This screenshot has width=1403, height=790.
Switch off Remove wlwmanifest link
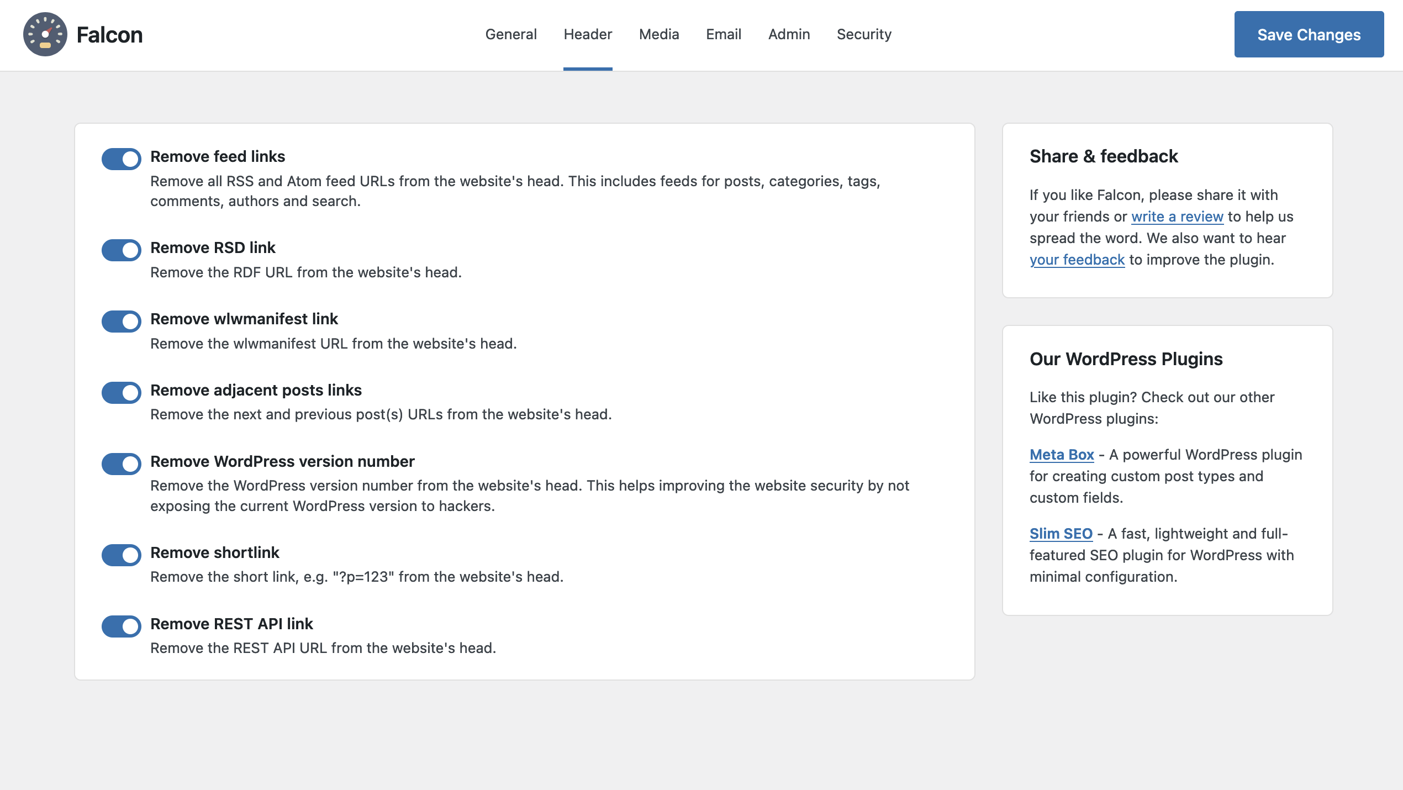tap(121, 322)
